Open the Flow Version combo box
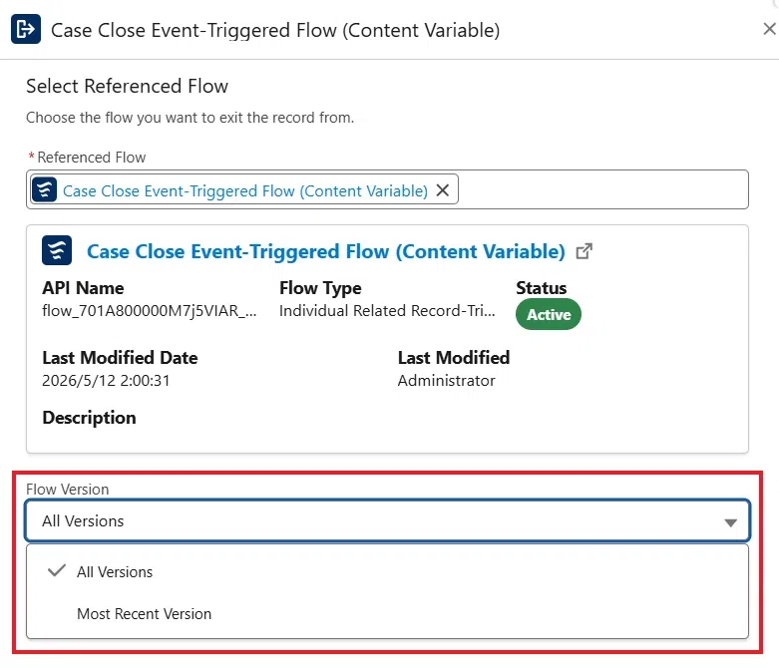The width and height of the screenshot is (779, 668). (x=388, y=520)
